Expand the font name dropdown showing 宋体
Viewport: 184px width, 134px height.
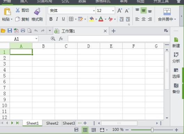94,11
